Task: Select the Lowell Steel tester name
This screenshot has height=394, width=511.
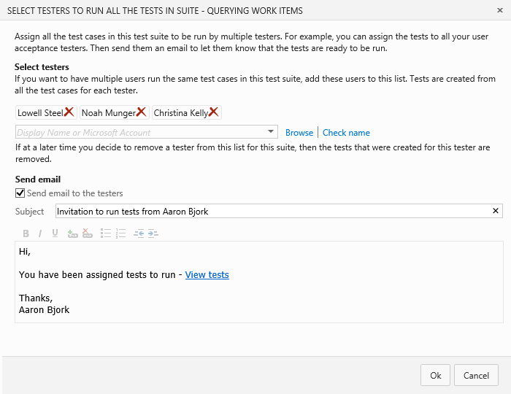Action: tap(40, 112)
